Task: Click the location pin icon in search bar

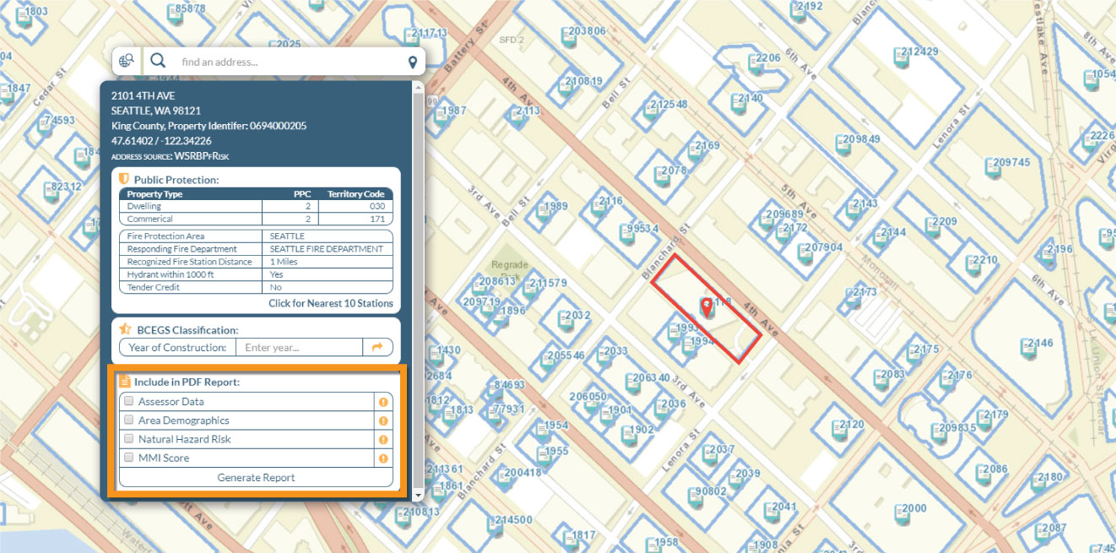Action: coord(413,62)
